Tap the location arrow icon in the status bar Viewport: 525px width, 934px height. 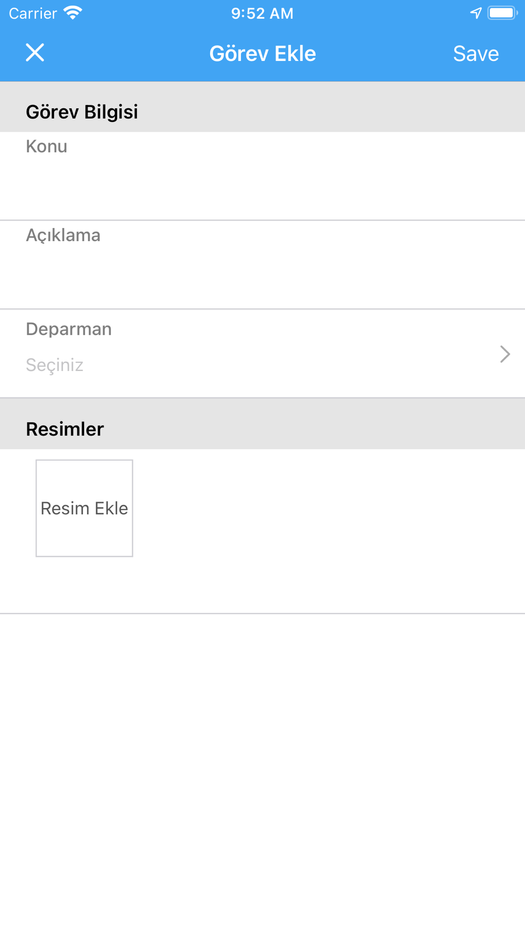point(476,13)
